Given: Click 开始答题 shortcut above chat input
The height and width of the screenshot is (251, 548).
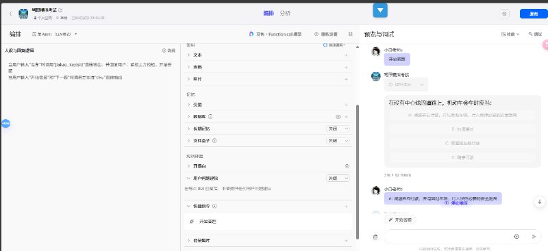Looking at the screenshot, I should (400, 220).
